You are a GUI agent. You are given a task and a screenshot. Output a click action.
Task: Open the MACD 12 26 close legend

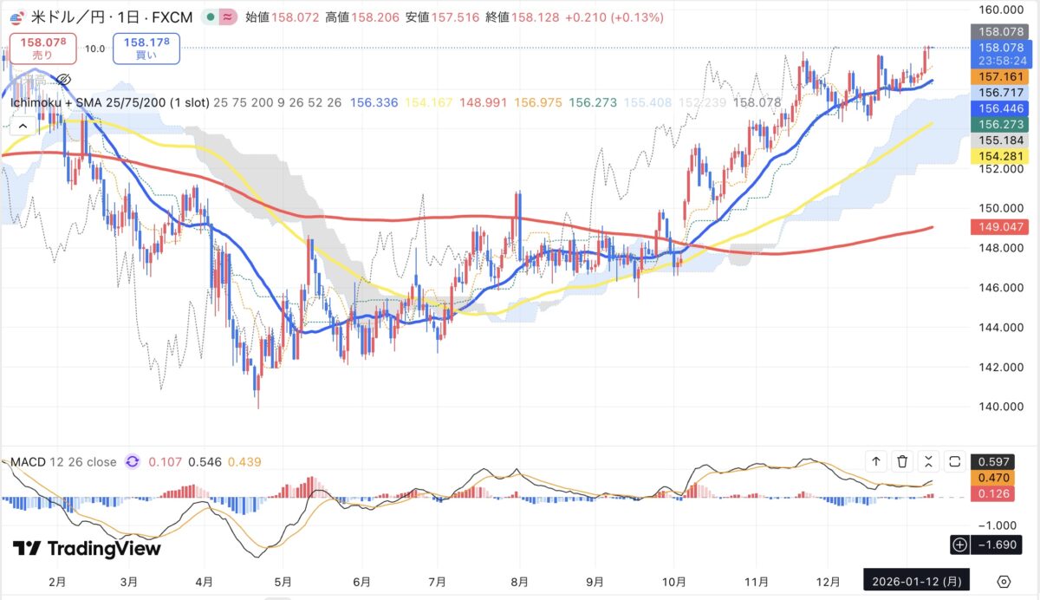(x=63, y=462)
